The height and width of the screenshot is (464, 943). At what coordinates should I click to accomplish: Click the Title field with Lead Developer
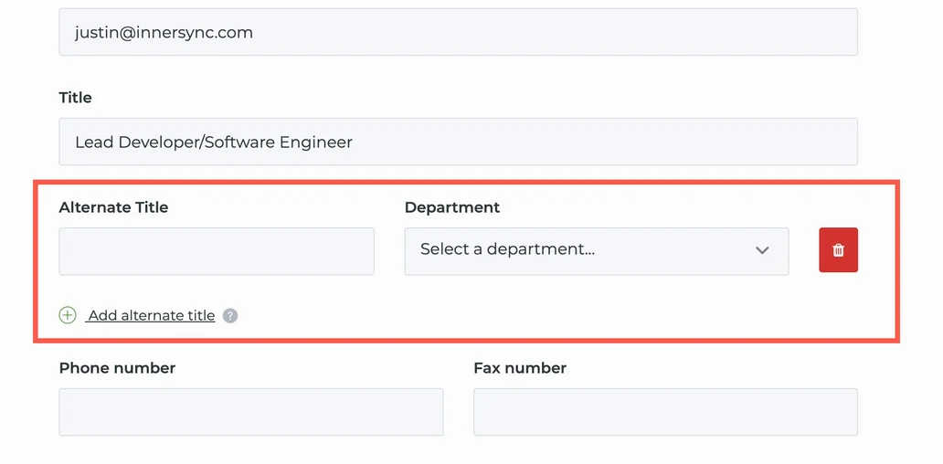pos(458,142)
